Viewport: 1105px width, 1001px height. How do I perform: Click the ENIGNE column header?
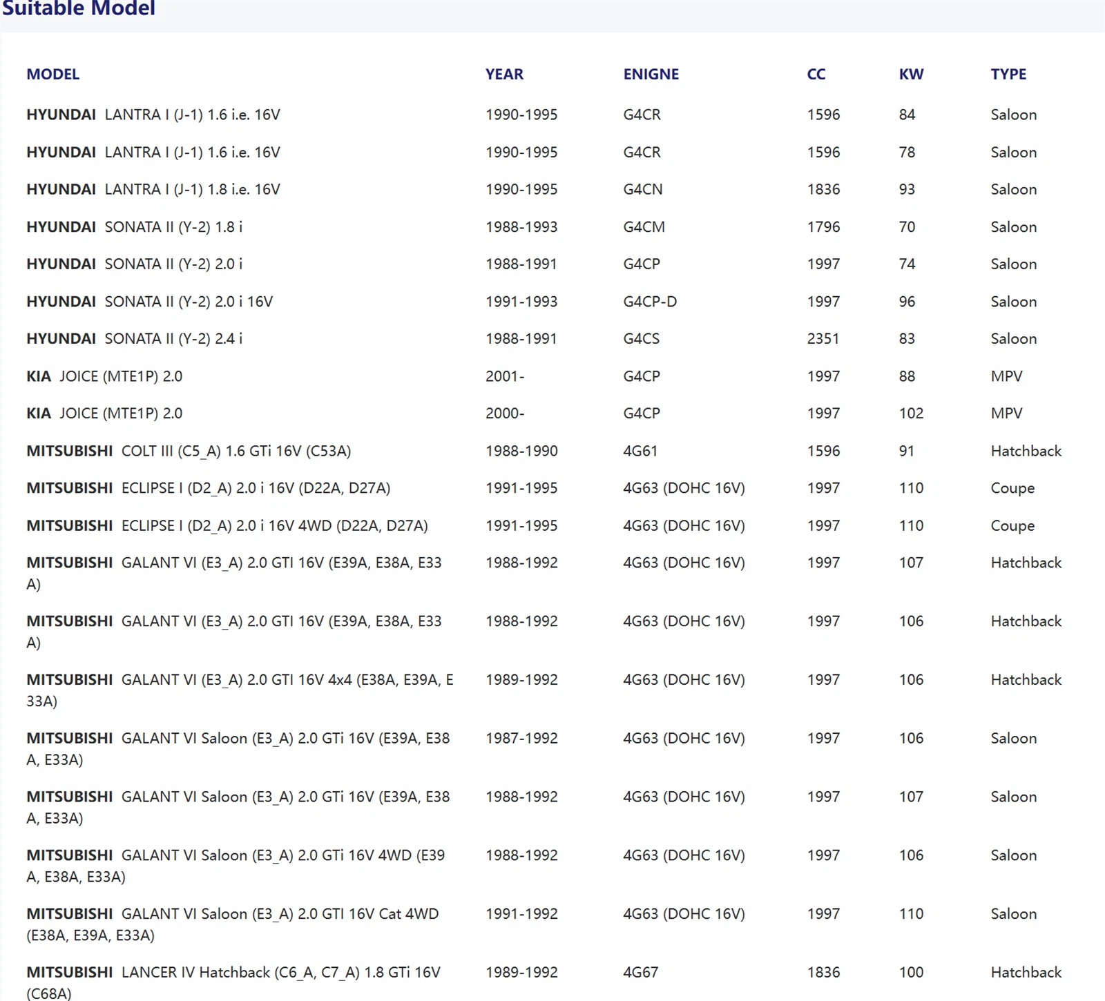(651, 74)
